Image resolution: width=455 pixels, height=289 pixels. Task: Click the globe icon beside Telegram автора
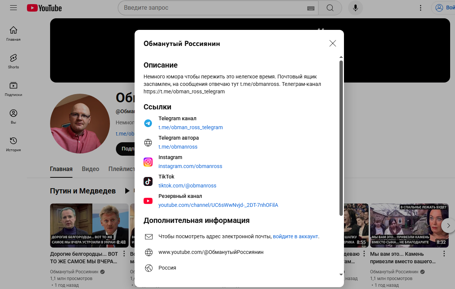(148, 143)
